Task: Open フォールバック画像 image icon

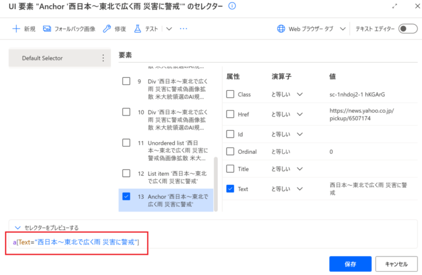Action: click(x=47, y=29)
